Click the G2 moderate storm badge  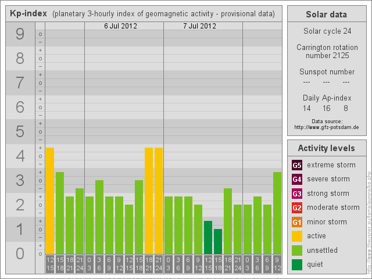[297, 208]
